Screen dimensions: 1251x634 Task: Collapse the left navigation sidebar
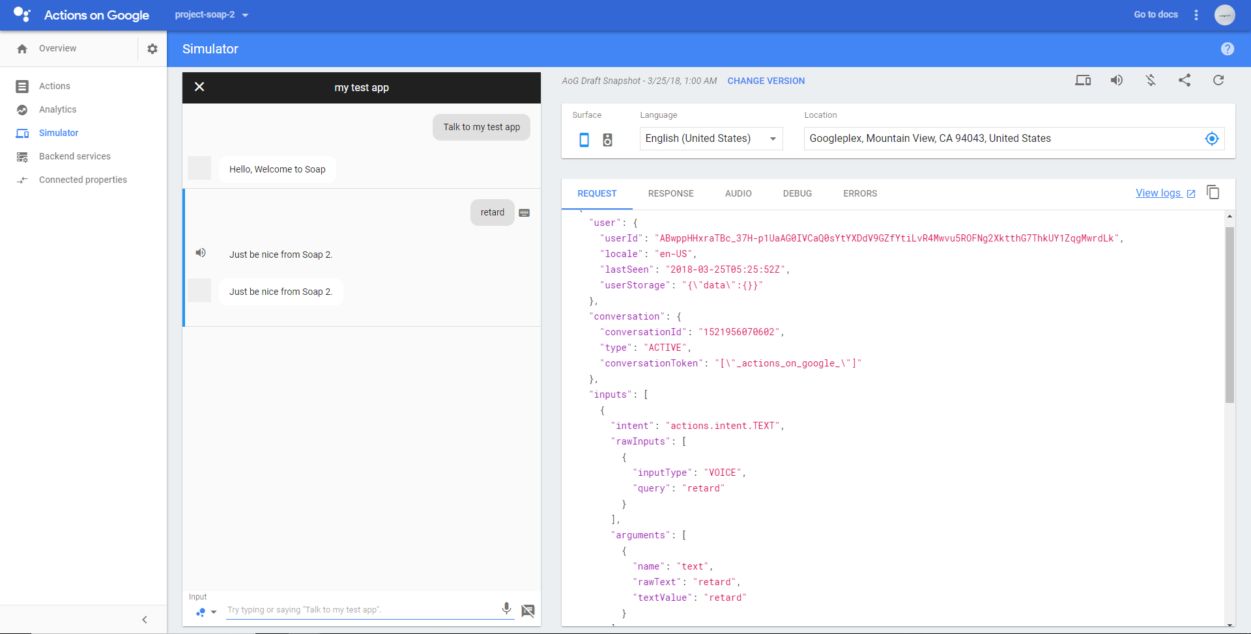(145, 620)
